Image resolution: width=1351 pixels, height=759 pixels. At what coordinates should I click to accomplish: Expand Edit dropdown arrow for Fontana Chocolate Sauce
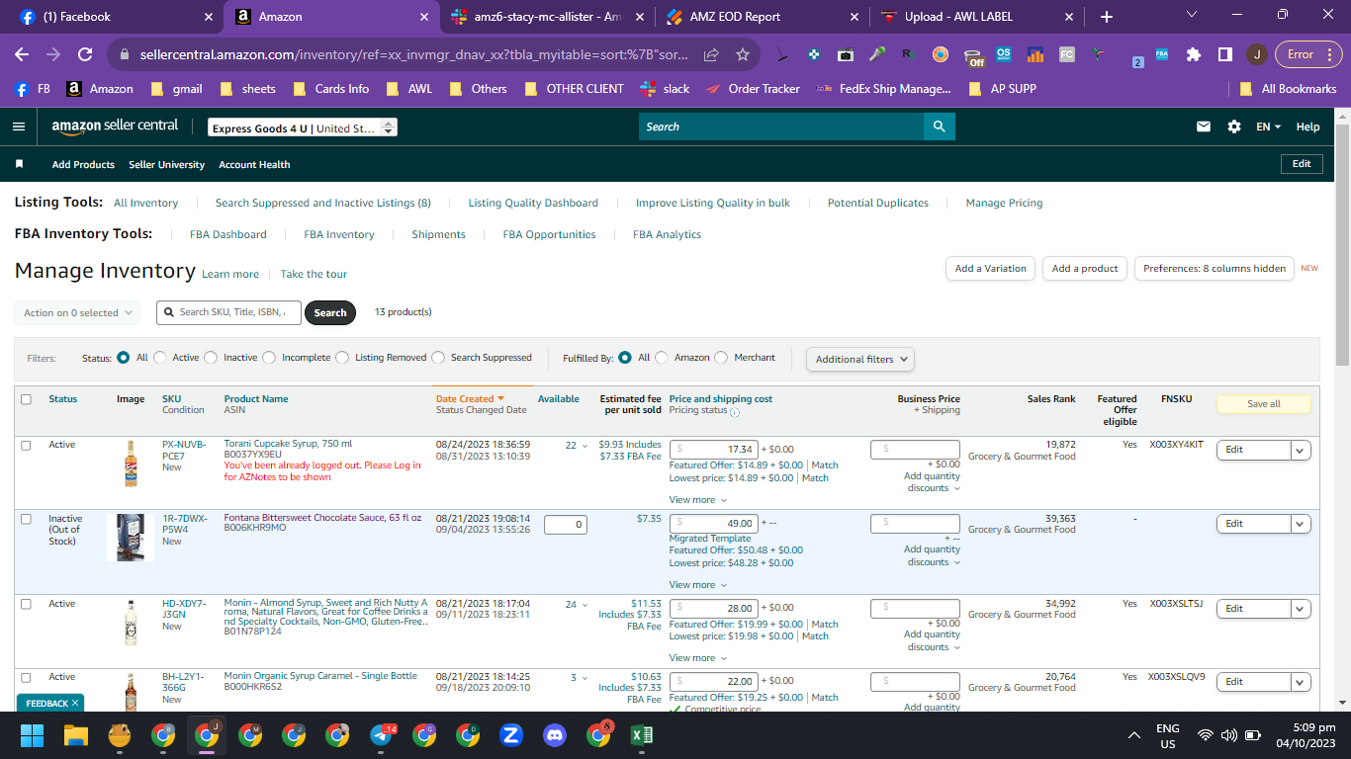pyautogui.click(x=1301, y=524)
